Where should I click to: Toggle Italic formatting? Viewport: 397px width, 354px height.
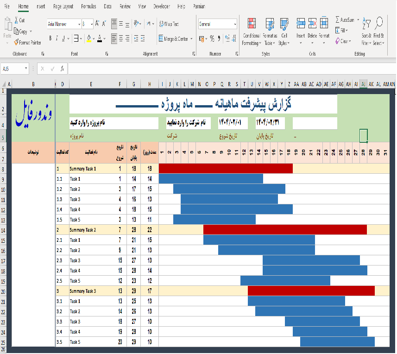tap(57, 38)
